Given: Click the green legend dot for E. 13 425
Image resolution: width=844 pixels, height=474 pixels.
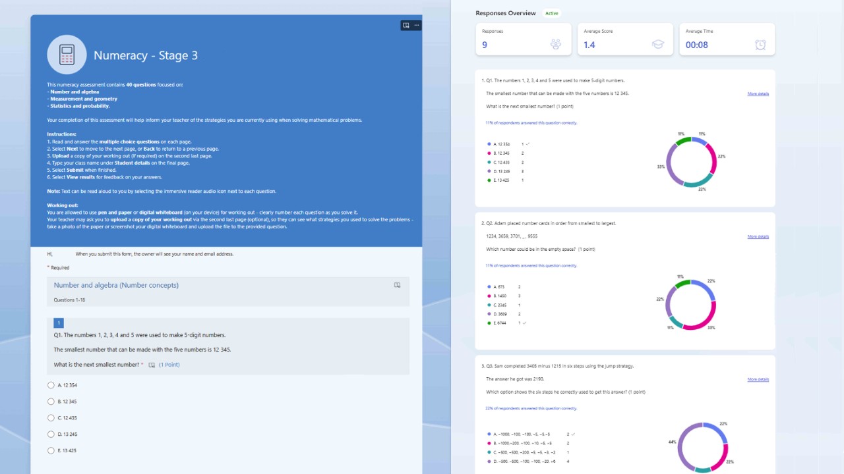Looking at the screenshot, I should pyautogui.click(x=489, y=180).
